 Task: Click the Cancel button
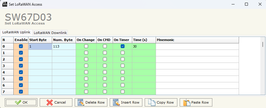[56, 102]
